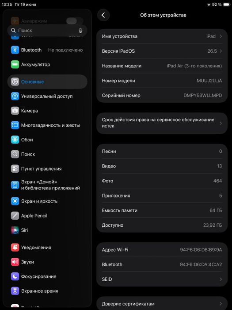
Task: Tap Не подключено Bluetooth status
Action: click(65, 50)
